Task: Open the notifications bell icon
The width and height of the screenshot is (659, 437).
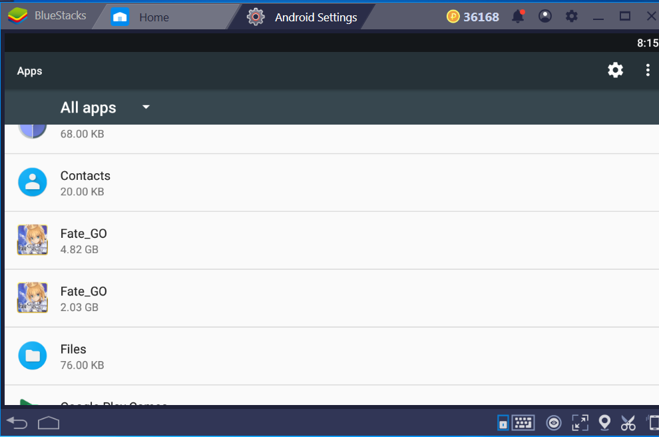Action: pos(518,17)
